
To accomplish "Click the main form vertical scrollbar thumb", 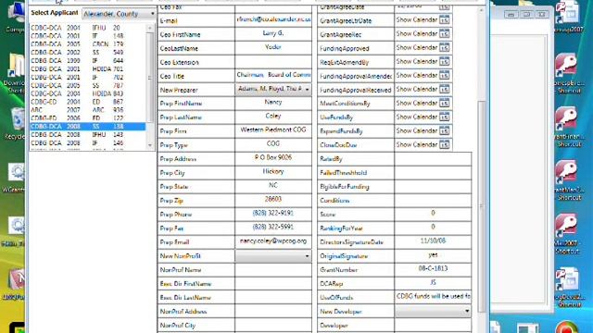I will tap(482, 205).
